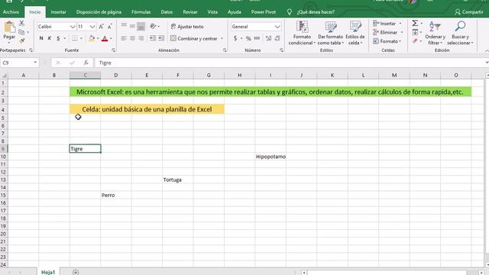Apply accounting $ format
Image resolution: width=489 pixels, height=275 pixels.
tap(235, 38)
